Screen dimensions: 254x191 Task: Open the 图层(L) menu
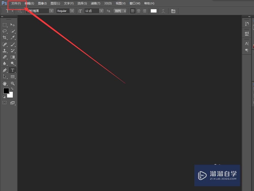coord(55,3)
